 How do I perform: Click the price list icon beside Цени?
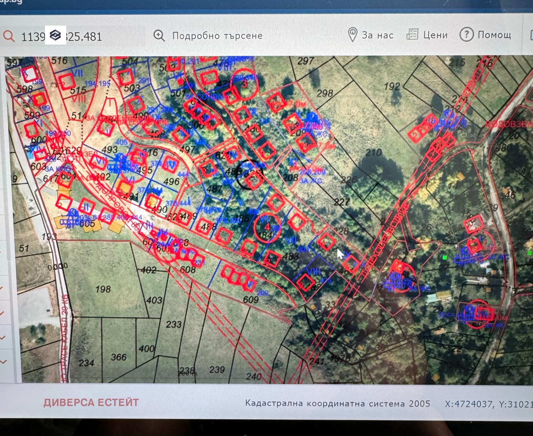click(x=412, y=34)
